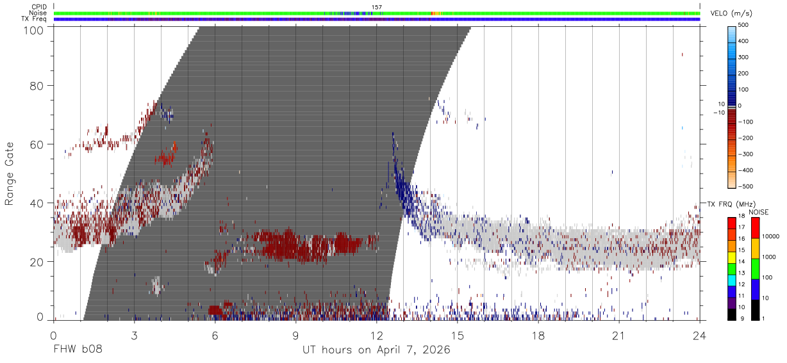The width and height of the screenshot is (787, 363).
Task: Click the -10 label beside the velocity scale
Action: coord(718,113)
